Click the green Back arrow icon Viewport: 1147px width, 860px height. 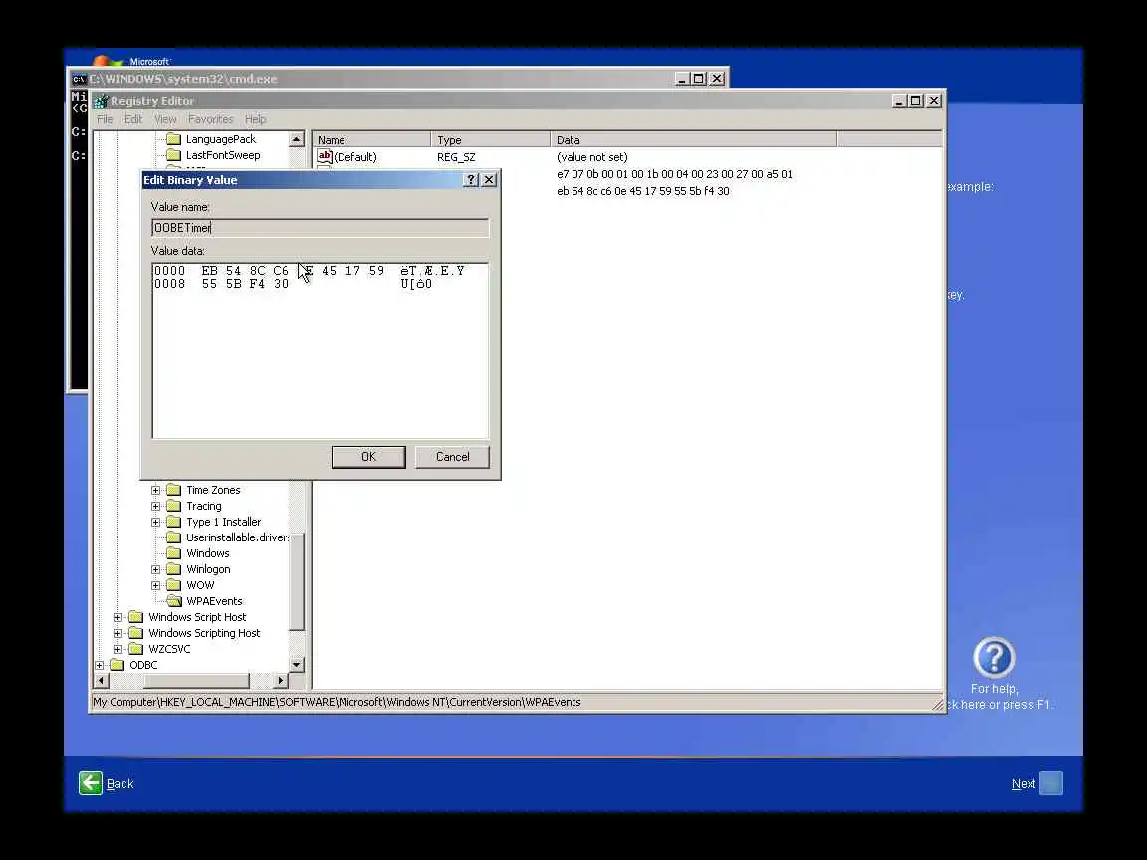click(x=91, y=783)
